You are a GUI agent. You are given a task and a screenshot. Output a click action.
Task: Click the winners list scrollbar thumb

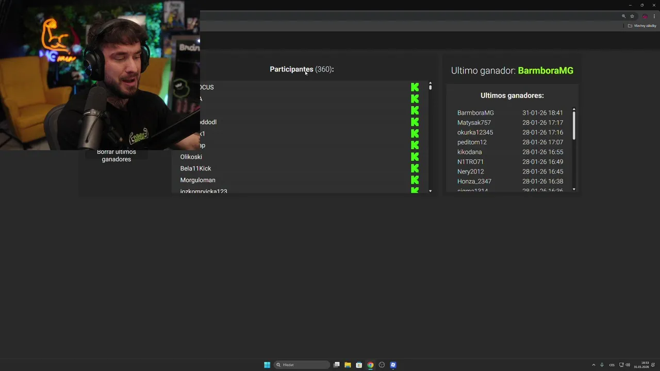click(x=574, y=125)
